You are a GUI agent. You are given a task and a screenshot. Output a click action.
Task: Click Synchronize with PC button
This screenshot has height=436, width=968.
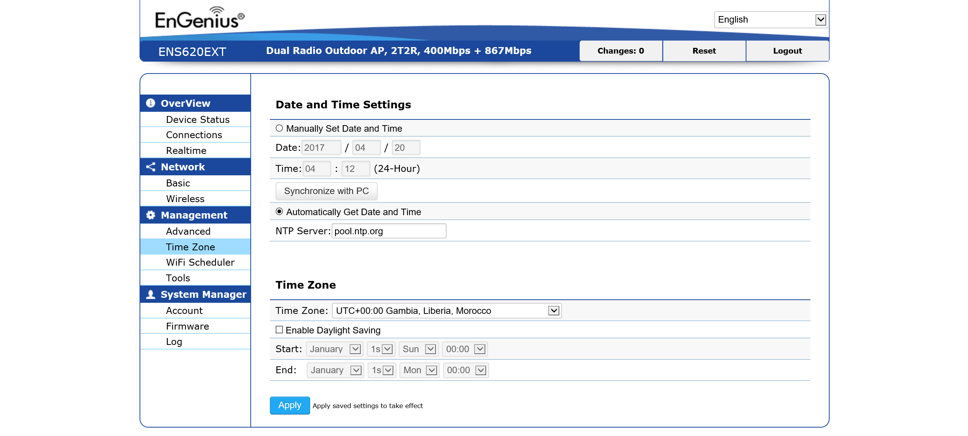327,191
